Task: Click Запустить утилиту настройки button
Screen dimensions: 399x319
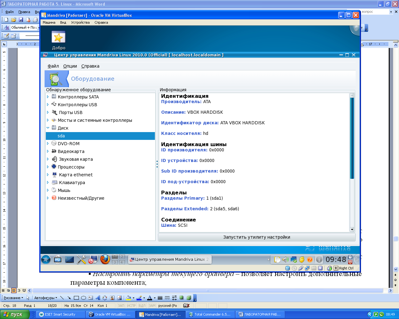Action: [257, 237]
